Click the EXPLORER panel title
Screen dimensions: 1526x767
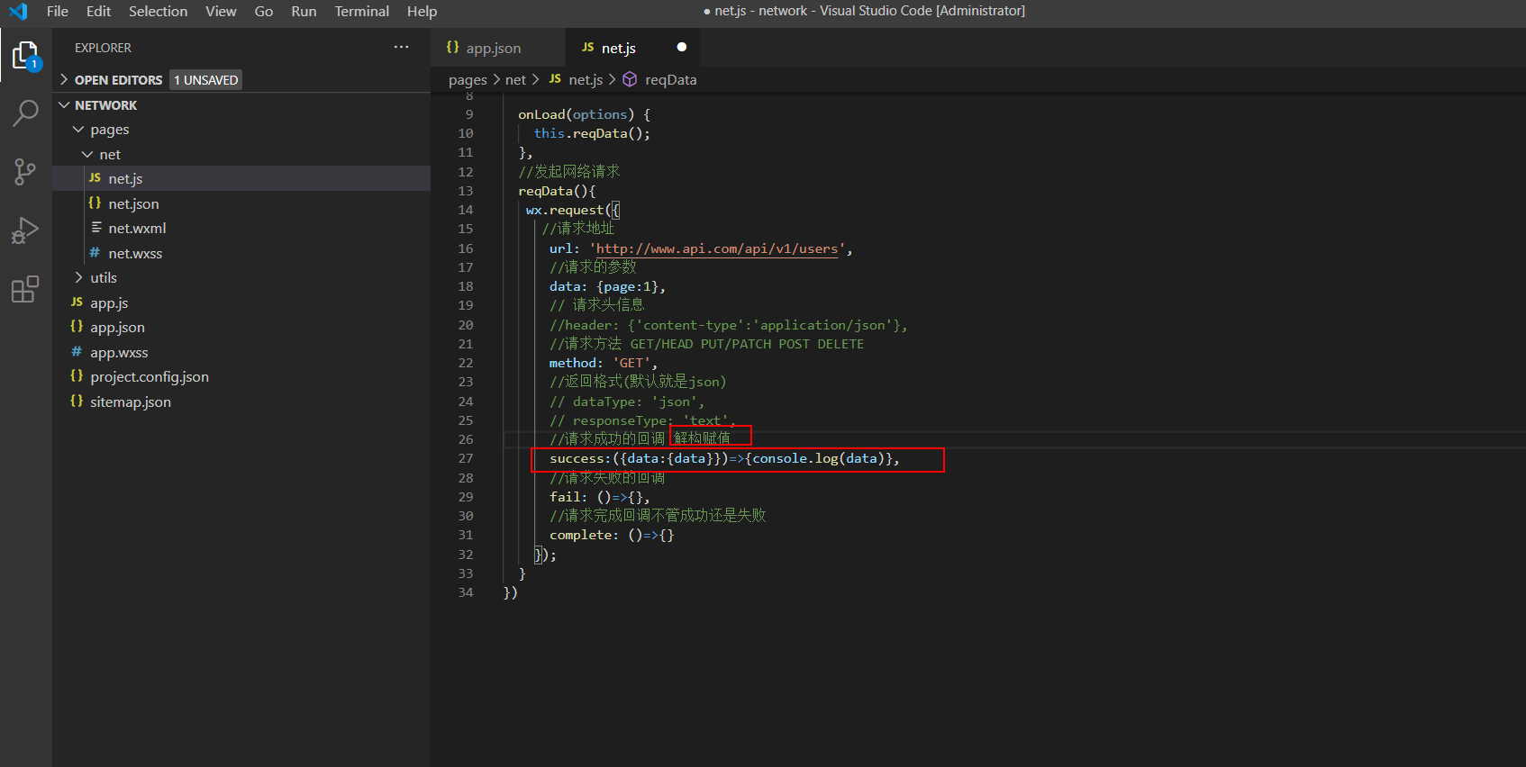pyautogui.click(x=103, y=48)
